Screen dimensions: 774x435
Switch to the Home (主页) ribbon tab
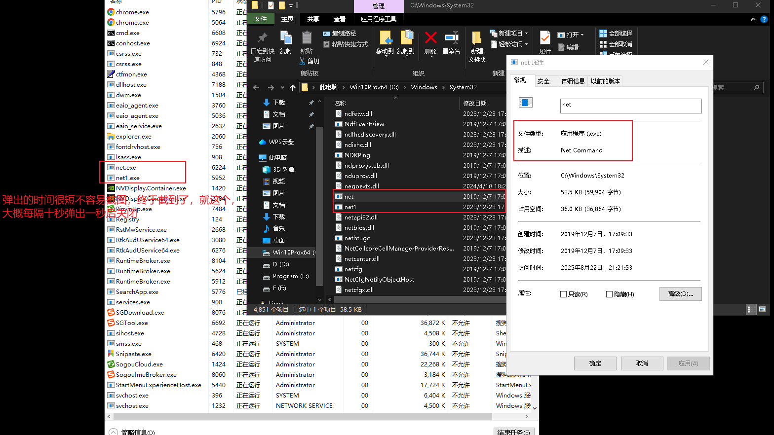(287, 19)
